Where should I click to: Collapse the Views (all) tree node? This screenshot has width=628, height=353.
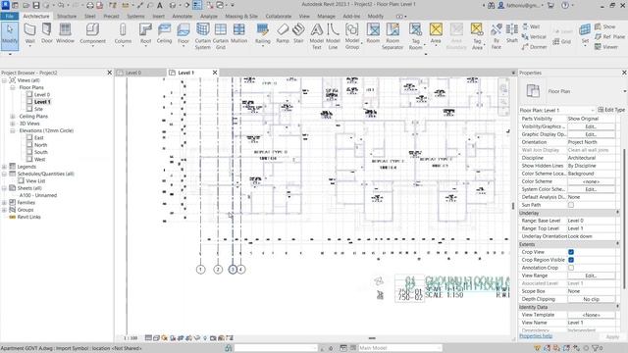(4, 80)
